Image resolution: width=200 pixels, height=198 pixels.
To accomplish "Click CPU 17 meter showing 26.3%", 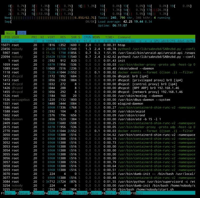I will [157, 10].
